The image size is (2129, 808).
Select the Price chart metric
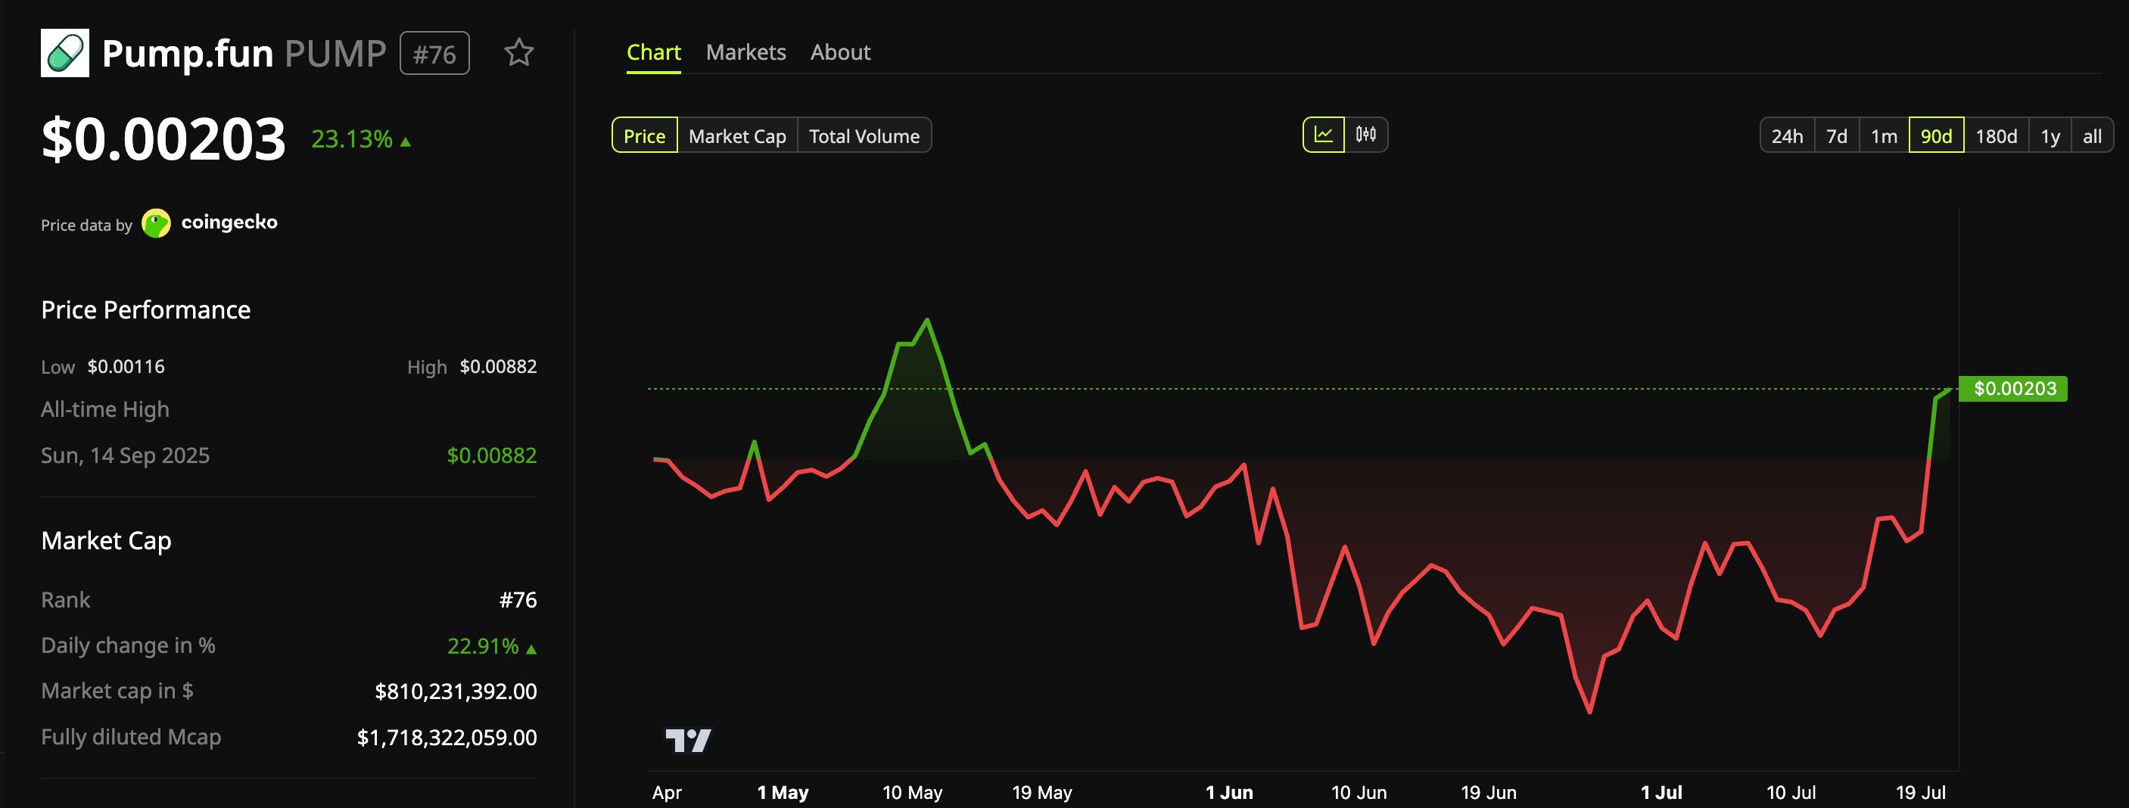[645, 135]
